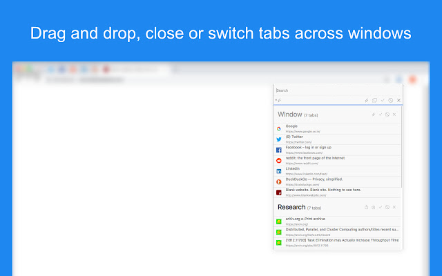Click the blocked-circle icon in the Window header
The height and width of the screenshot is (276, 442).
[x=387, y=115]
